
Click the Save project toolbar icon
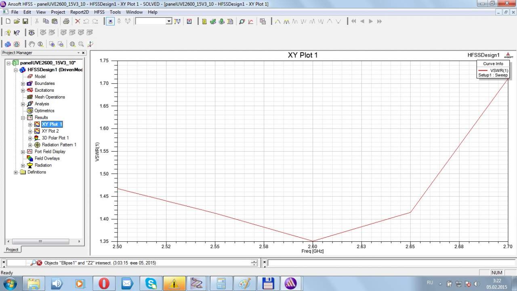[25, 21]
